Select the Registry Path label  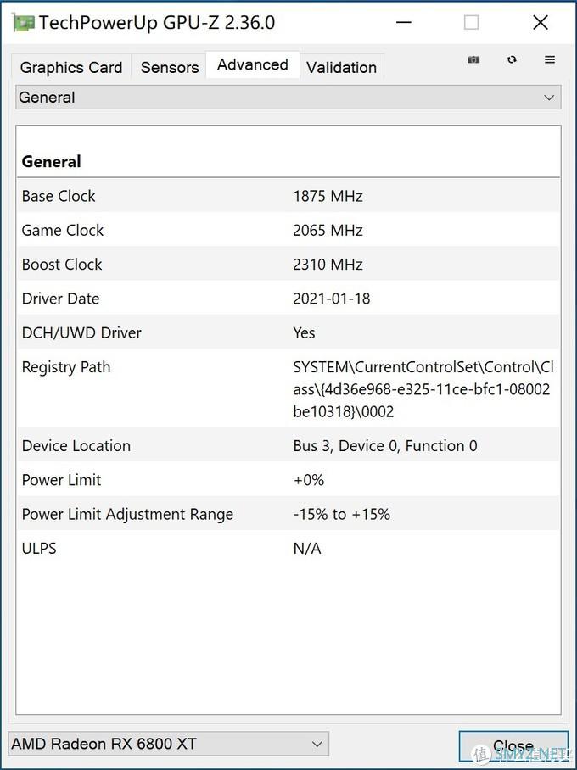coord(66,367)
